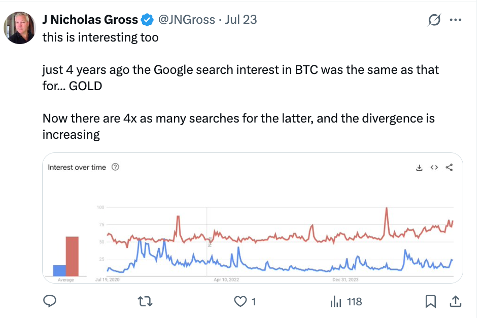Viewport: 484px width, 318px height.
Task: Share the tweet via upload icon
Action: [456, 302]
